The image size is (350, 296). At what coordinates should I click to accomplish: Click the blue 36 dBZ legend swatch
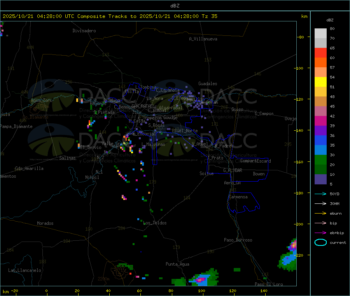[320, 140]
